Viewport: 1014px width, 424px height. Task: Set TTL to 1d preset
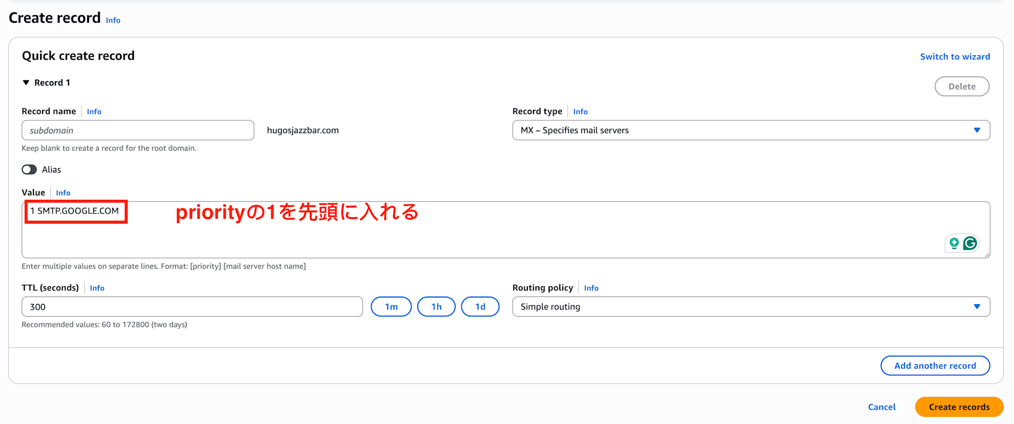point(480,307)
